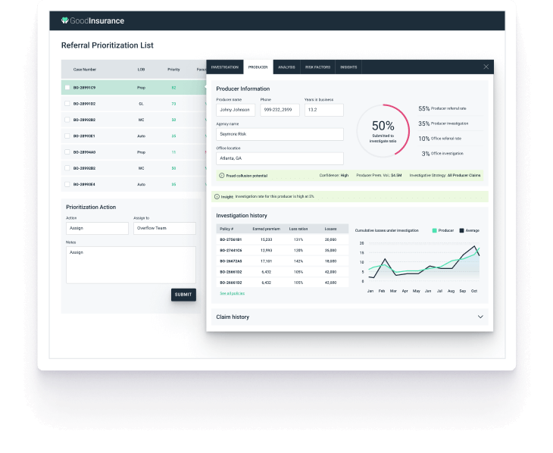Click the Loss ration column header
This screenshot has width=553, height=453.
tap(298, 229)
